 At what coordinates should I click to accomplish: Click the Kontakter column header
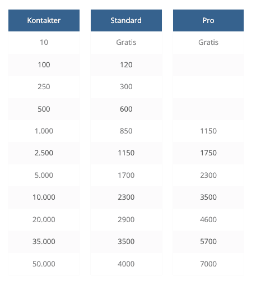[x=44, y=20]
